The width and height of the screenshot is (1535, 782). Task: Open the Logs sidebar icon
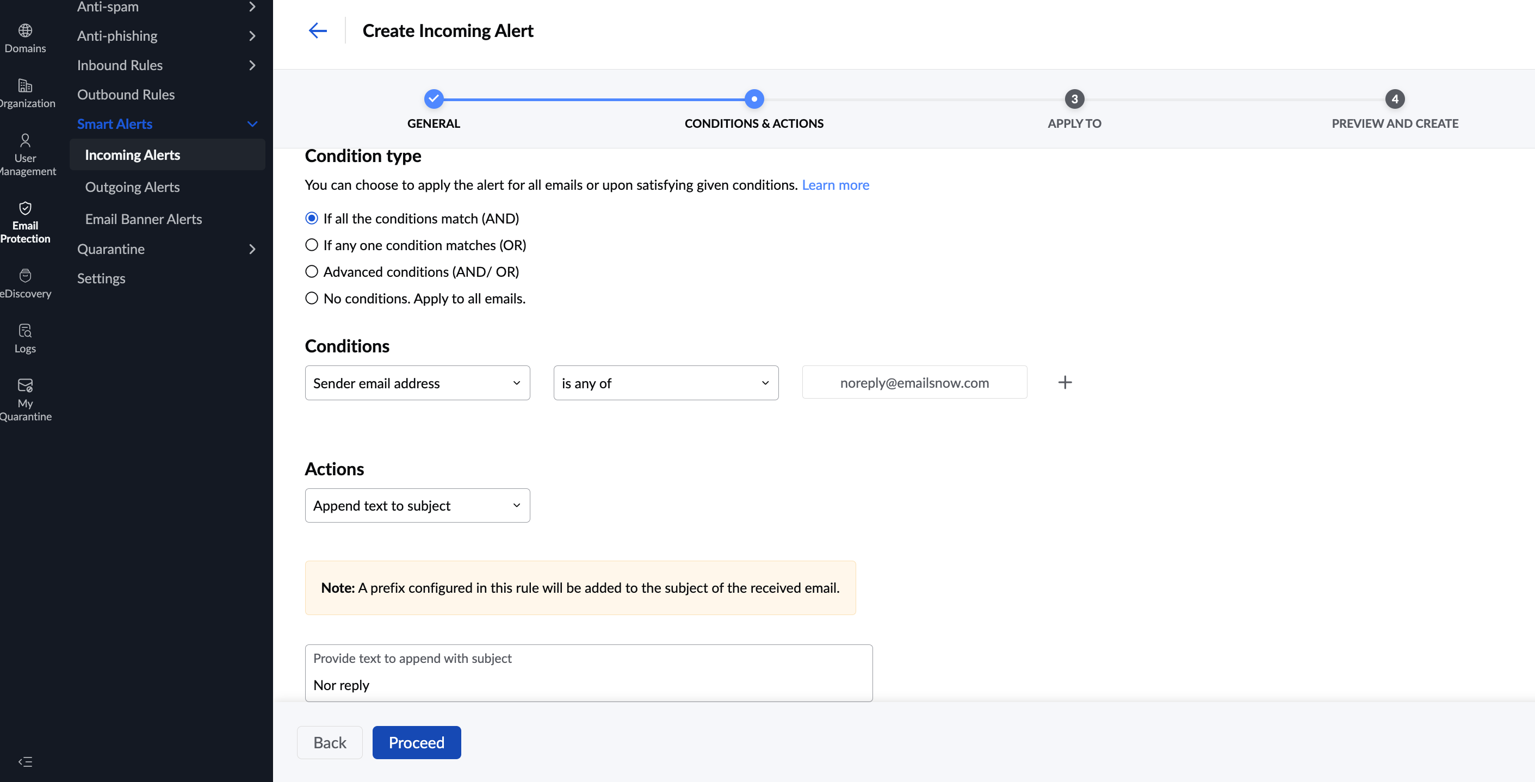(x=25, y=338)
